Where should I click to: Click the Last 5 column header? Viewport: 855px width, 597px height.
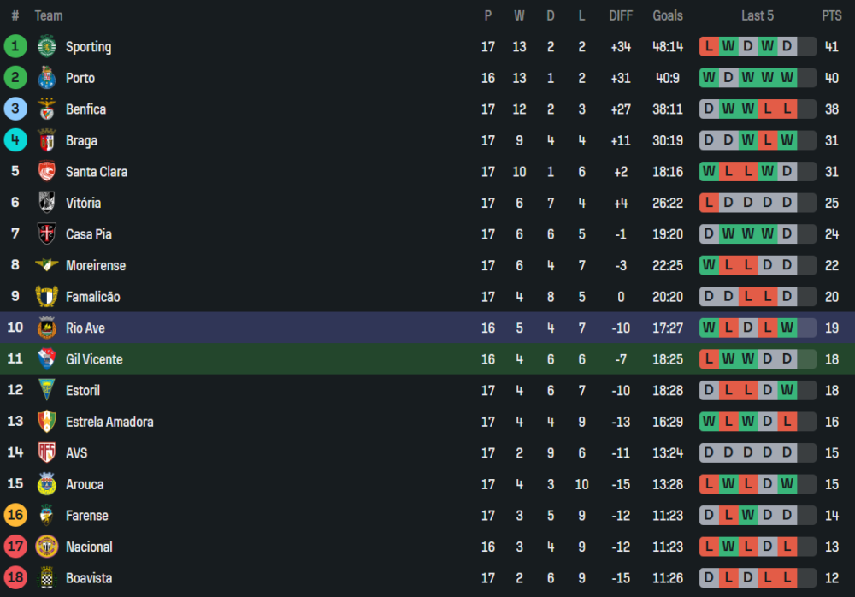point(758,15)
